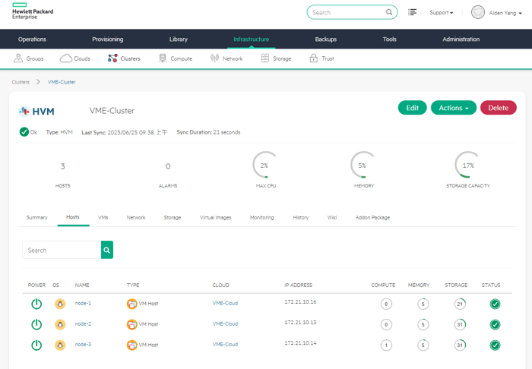
Task: Open the Tools menu
Action: (389, 39)
